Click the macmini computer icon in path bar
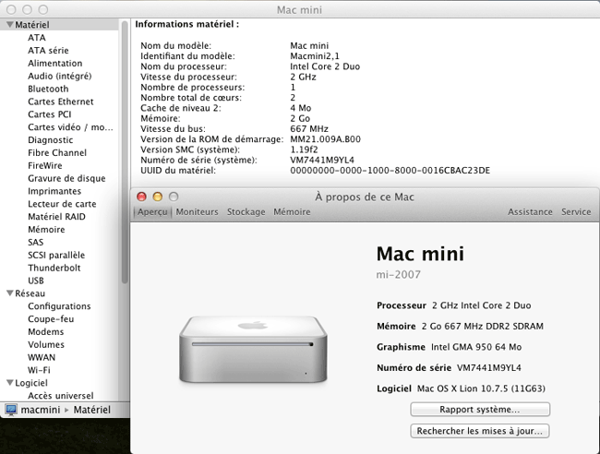The image size is (600, 454). click(11, 410)
